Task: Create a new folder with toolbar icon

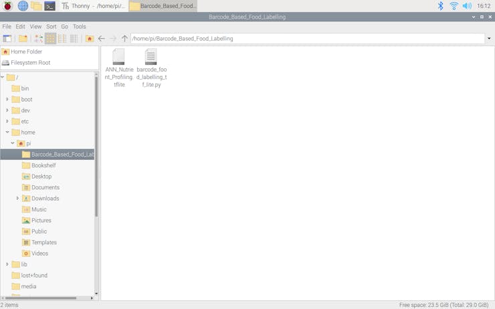Action: [x=23, y=39]
